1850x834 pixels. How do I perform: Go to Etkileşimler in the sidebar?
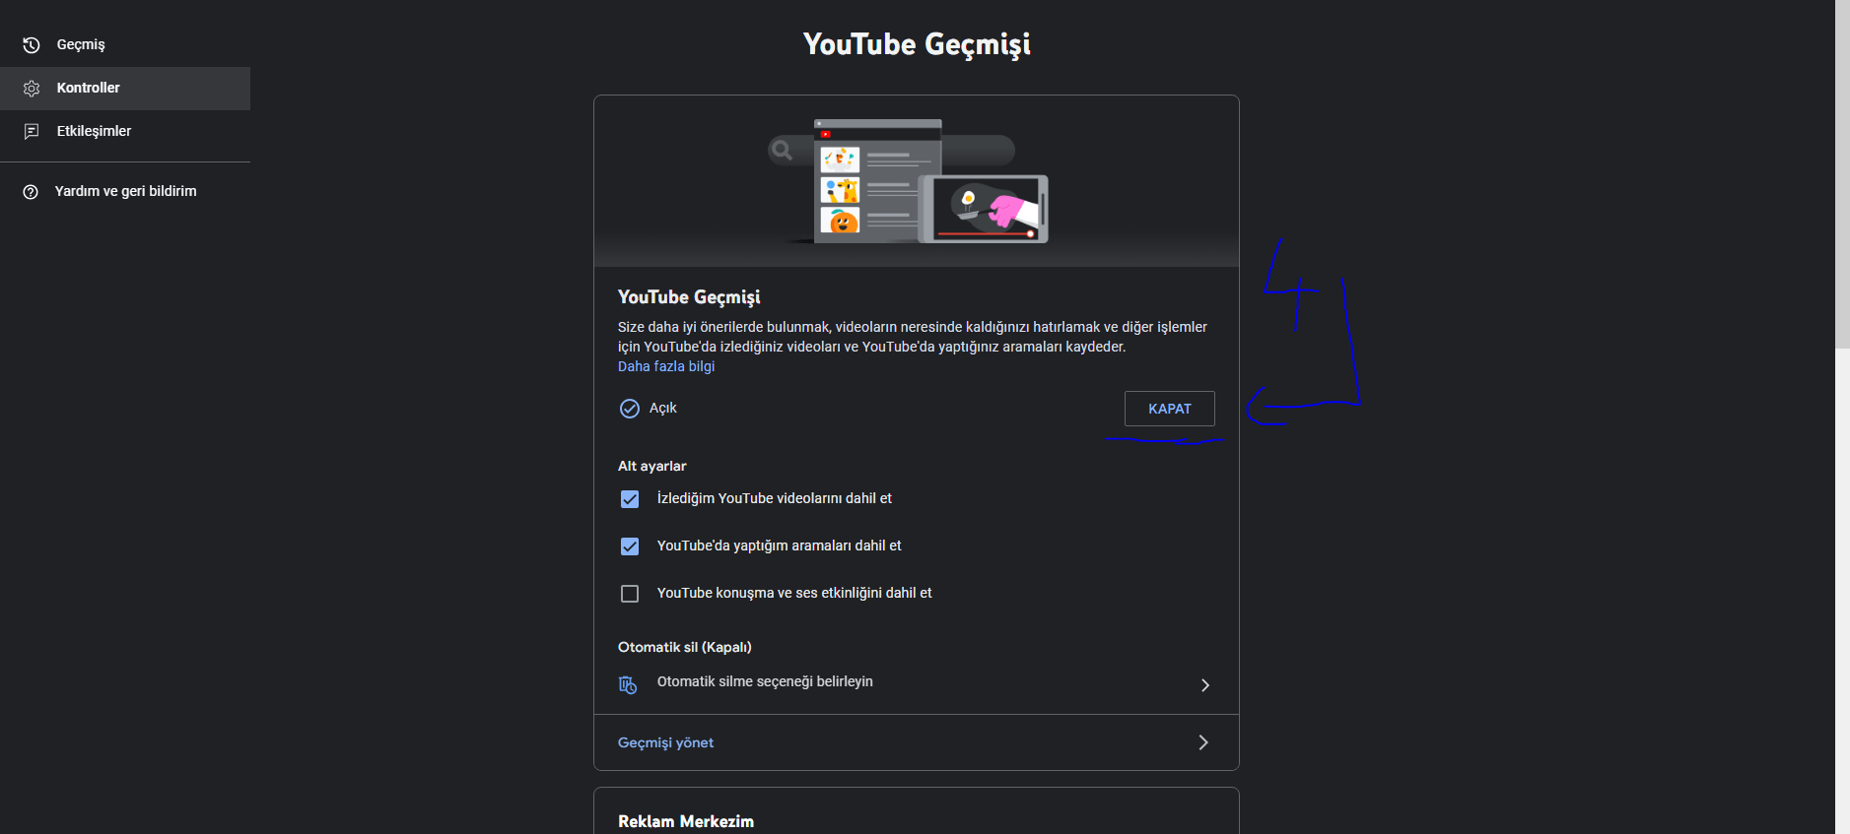coord(125,132)
